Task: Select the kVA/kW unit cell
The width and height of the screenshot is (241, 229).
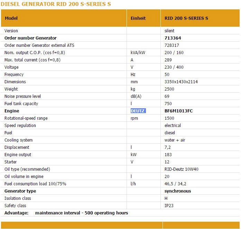Action: point(138,53)
